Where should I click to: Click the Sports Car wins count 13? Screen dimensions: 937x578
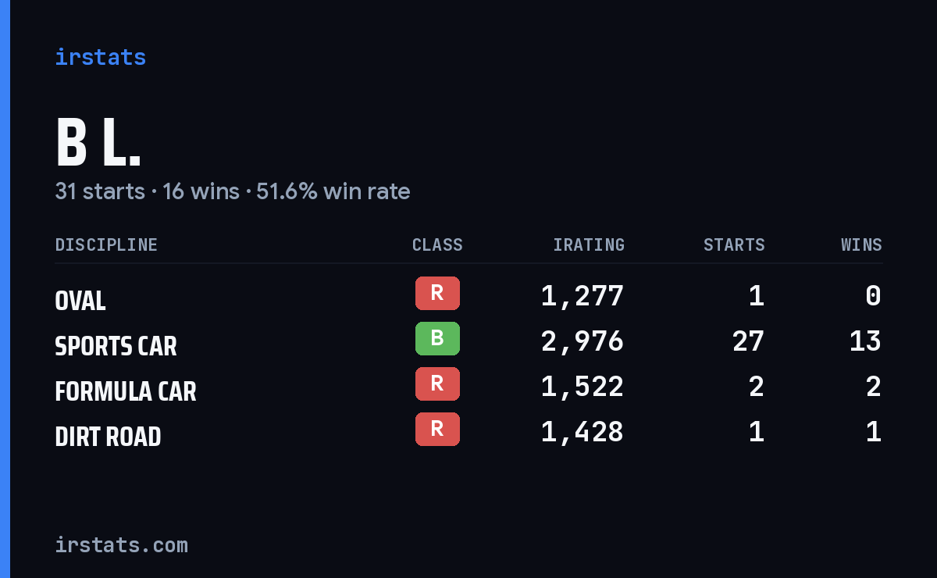coord(865,341)
